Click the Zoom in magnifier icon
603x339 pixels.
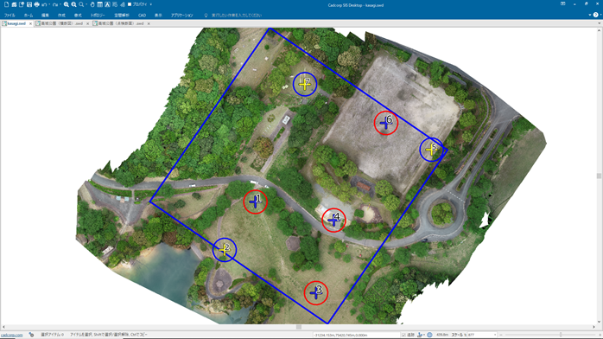[x=67, y=4]
